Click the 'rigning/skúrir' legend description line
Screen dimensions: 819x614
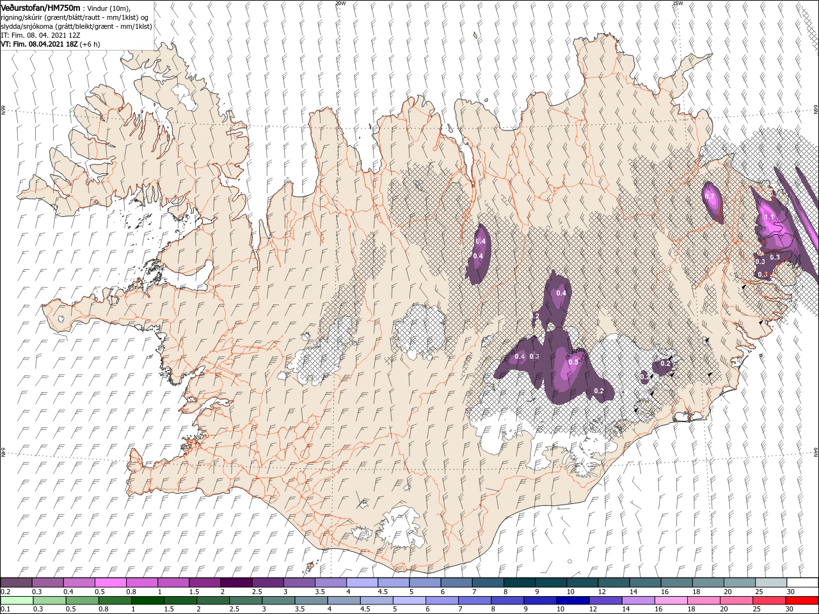(75, 17)
